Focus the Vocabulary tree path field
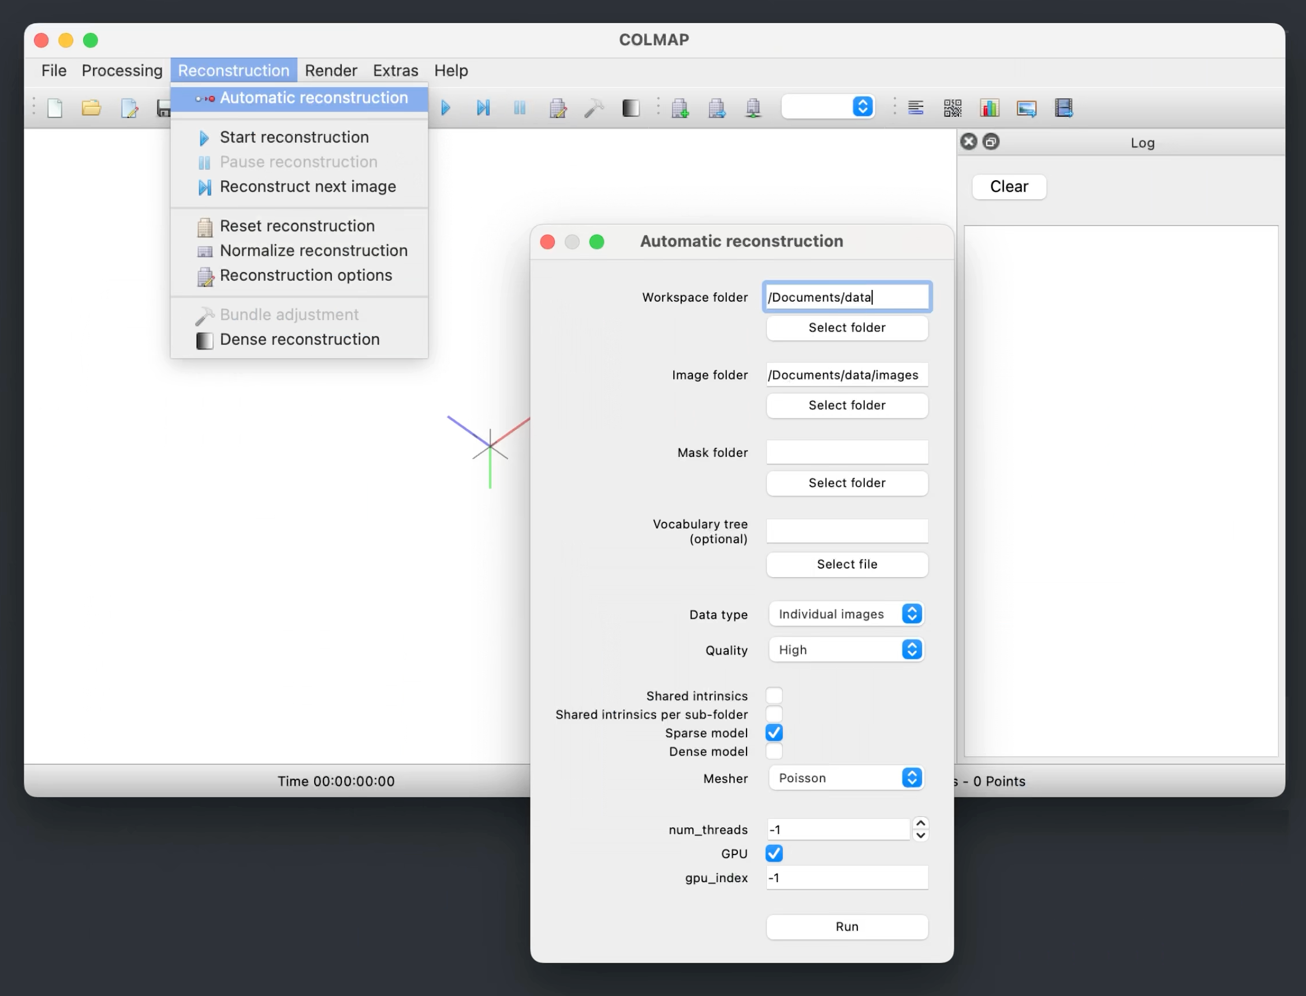This screenshot has height=996, width=1306. pos(847,531)
